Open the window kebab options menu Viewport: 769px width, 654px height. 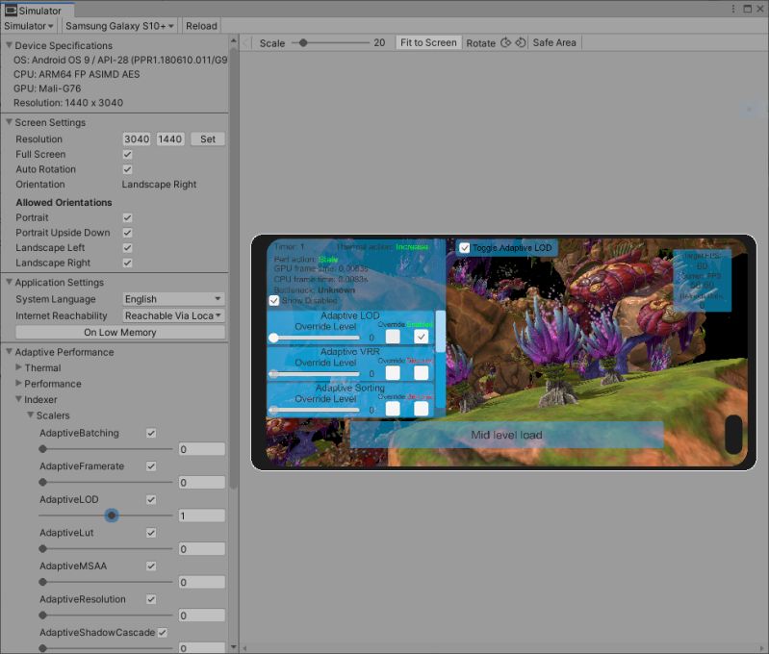click(x=732, y=9)
